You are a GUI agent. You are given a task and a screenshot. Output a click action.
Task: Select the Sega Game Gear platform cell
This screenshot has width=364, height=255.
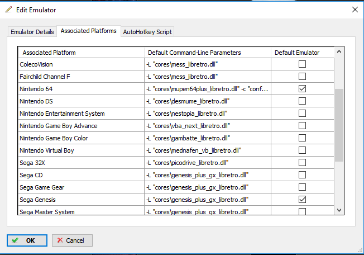pos(82,187)
